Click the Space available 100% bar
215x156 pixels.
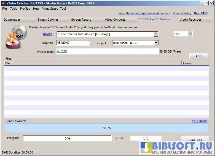[x=106, y=128]
